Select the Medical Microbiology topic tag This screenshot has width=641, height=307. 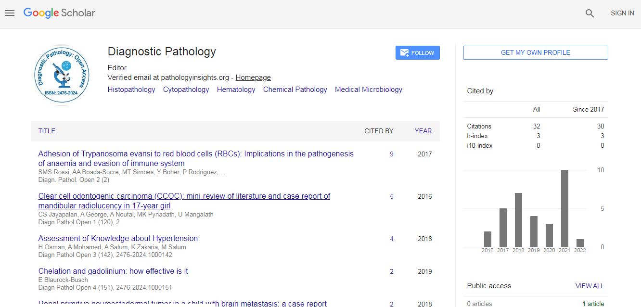coord(368,90)
